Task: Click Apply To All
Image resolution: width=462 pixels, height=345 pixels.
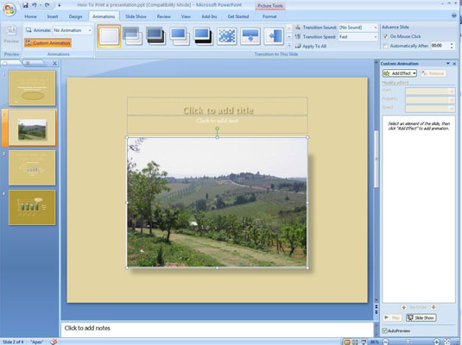Action: point(311,47)
